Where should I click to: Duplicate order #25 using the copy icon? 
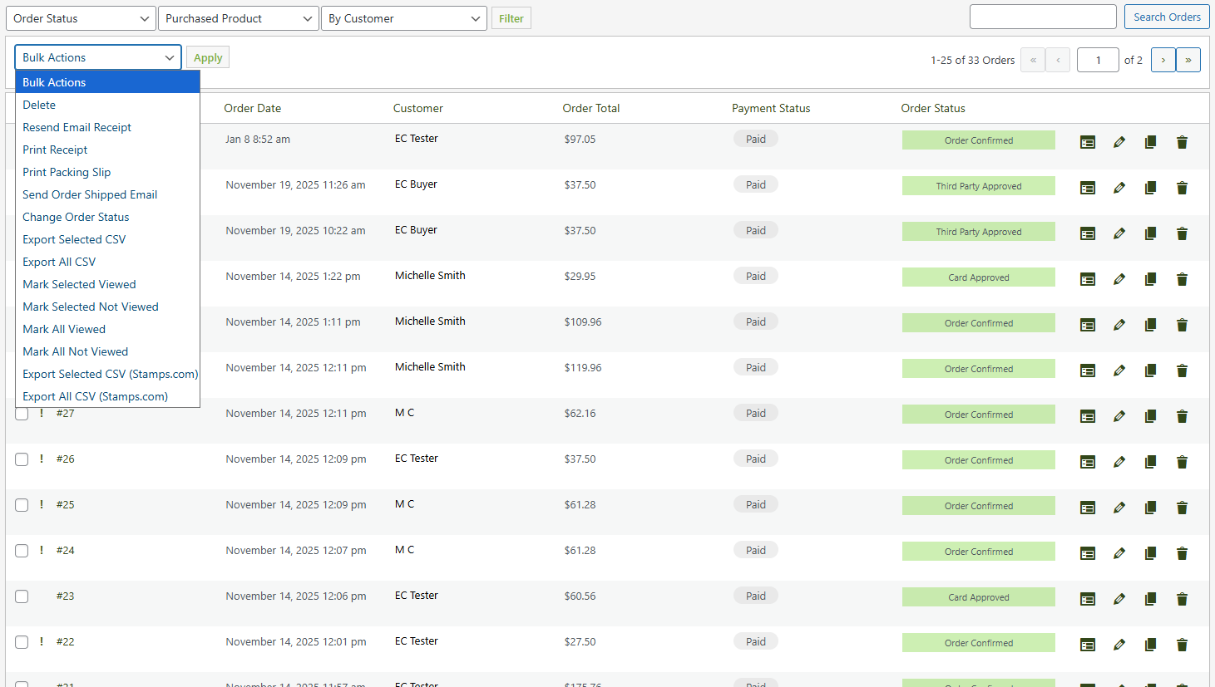(1150, 508)
